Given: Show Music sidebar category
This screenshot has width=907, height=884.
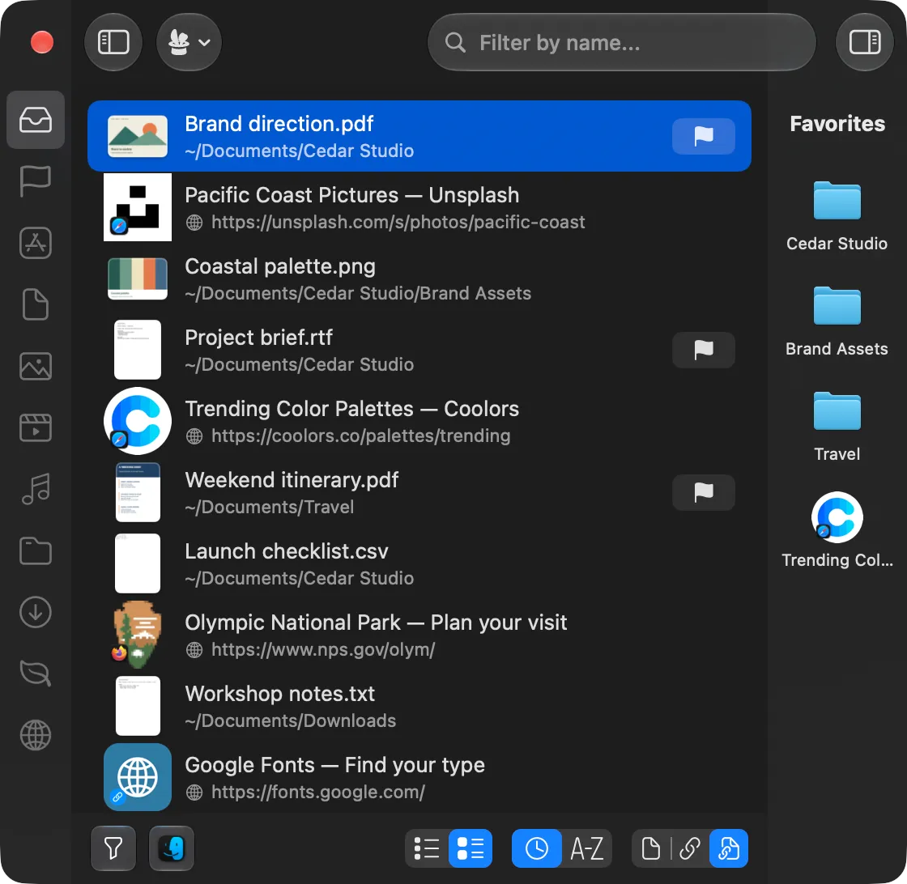Looking at the screenshot, I should coord(36,489).
